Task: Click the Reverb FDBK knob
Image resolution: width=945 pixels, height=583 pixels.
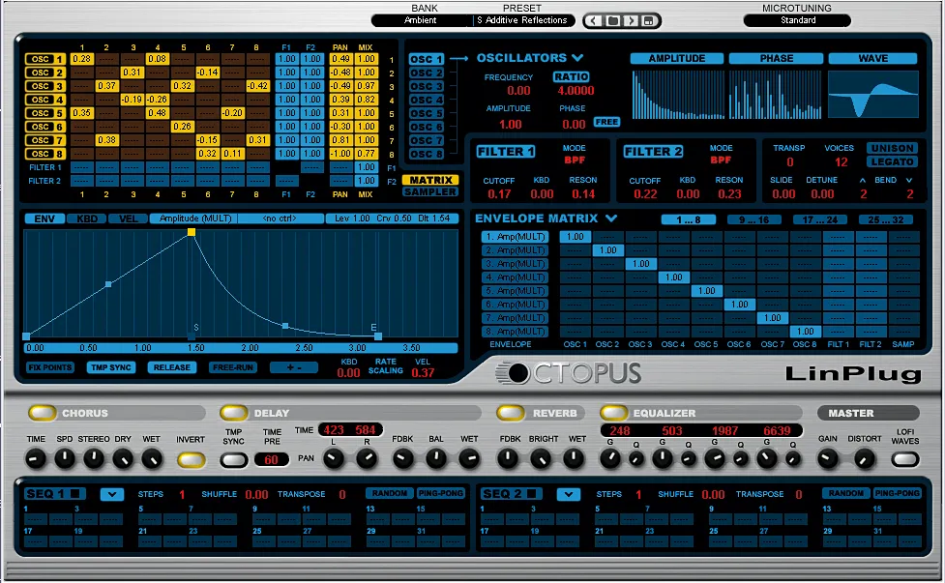Action: point(508,459)
